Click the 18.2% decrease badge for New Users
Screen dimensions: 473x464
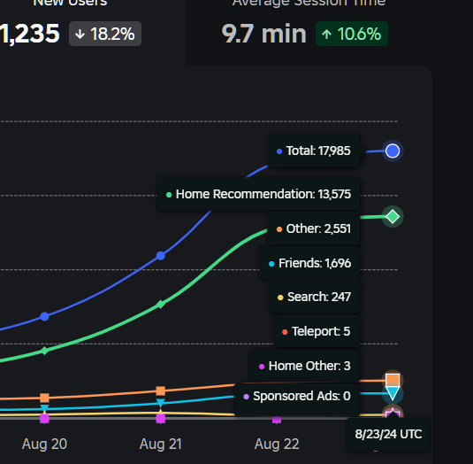pyautogui.click(x=105, y=34)
